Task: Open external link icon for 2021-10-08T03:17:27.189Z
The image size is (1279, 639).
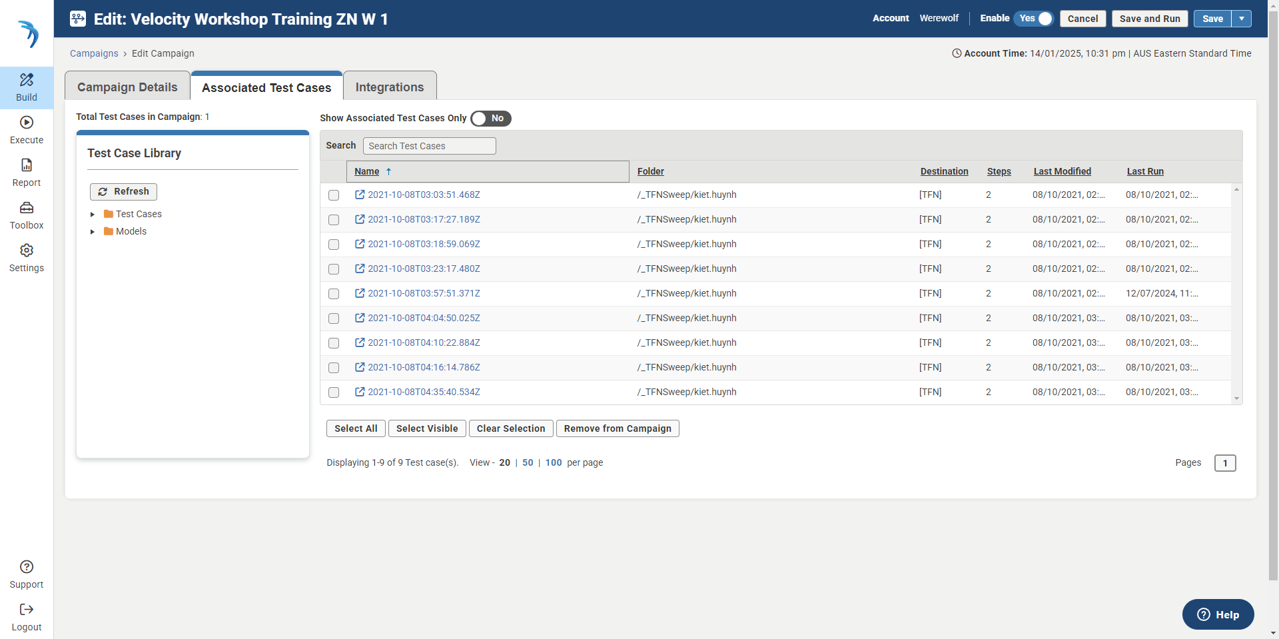Action: [x=360, y=219]
